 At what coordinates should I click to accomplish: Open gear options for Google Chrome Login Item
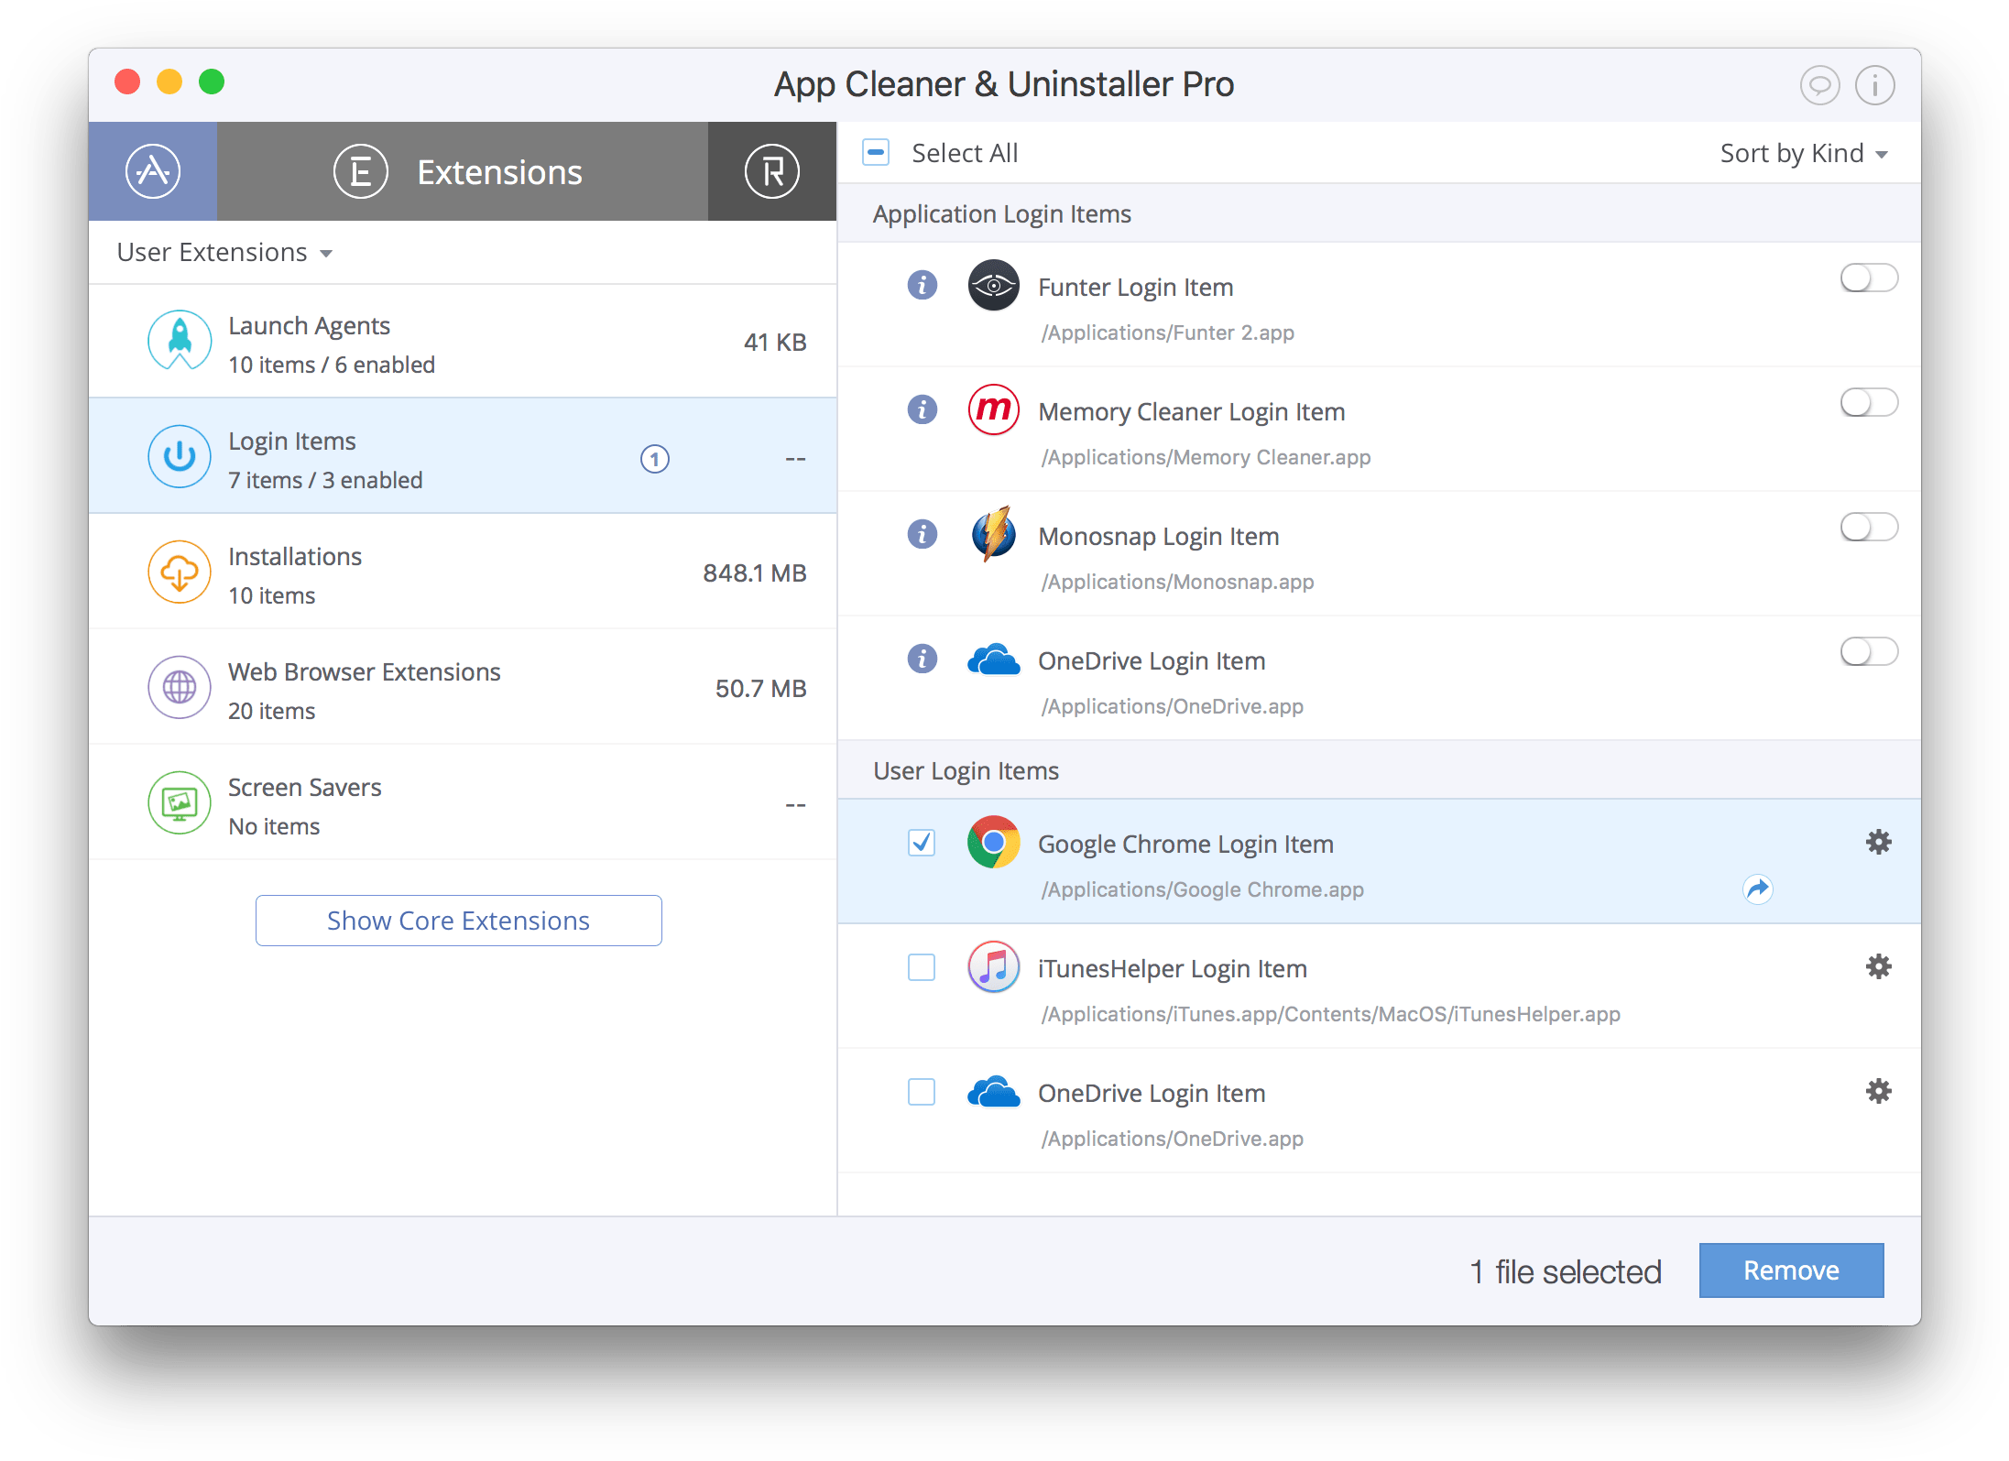[x=1878, y=842]
